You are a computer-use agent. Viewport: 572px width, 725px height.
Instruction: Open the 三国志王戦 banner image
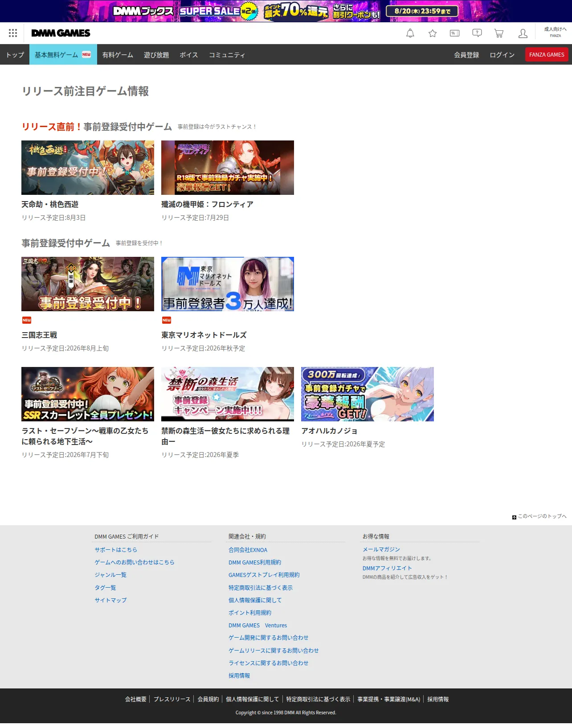point(88,284)
